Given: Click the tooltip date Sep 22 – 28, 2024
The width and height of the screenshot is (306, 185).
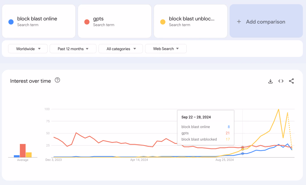Looking at the screenshot, I should click(196, 117).
